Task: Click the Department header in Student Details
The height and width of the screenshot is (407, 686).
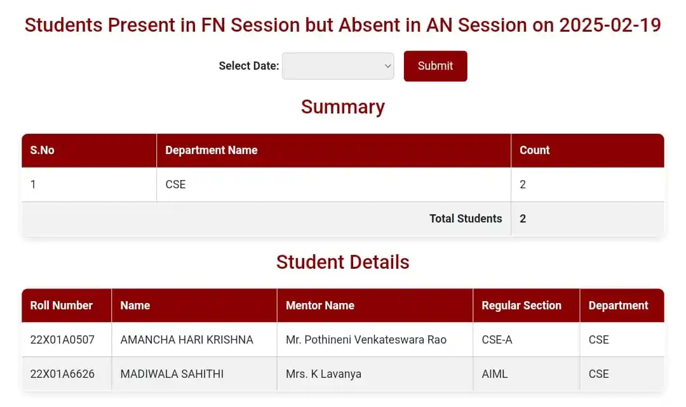Action: [x=622, y=306]
